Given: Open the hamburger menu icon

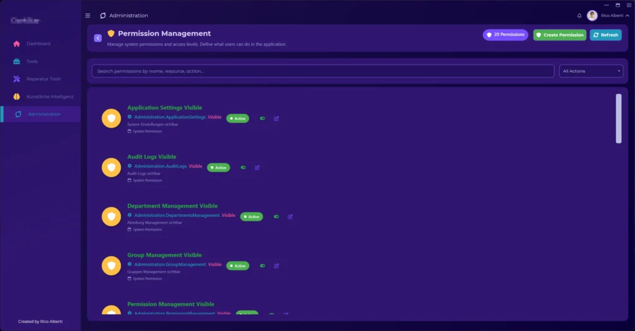Looking at the screenshot, I should click(88, 15).
